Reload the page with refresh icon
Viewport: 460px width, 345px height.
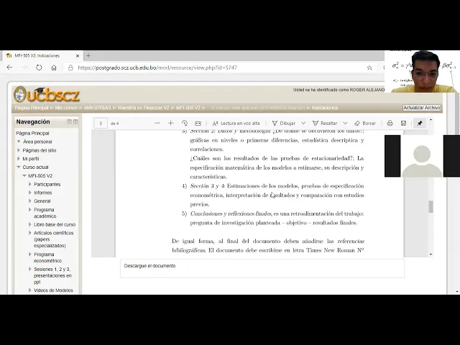[39, 68]
